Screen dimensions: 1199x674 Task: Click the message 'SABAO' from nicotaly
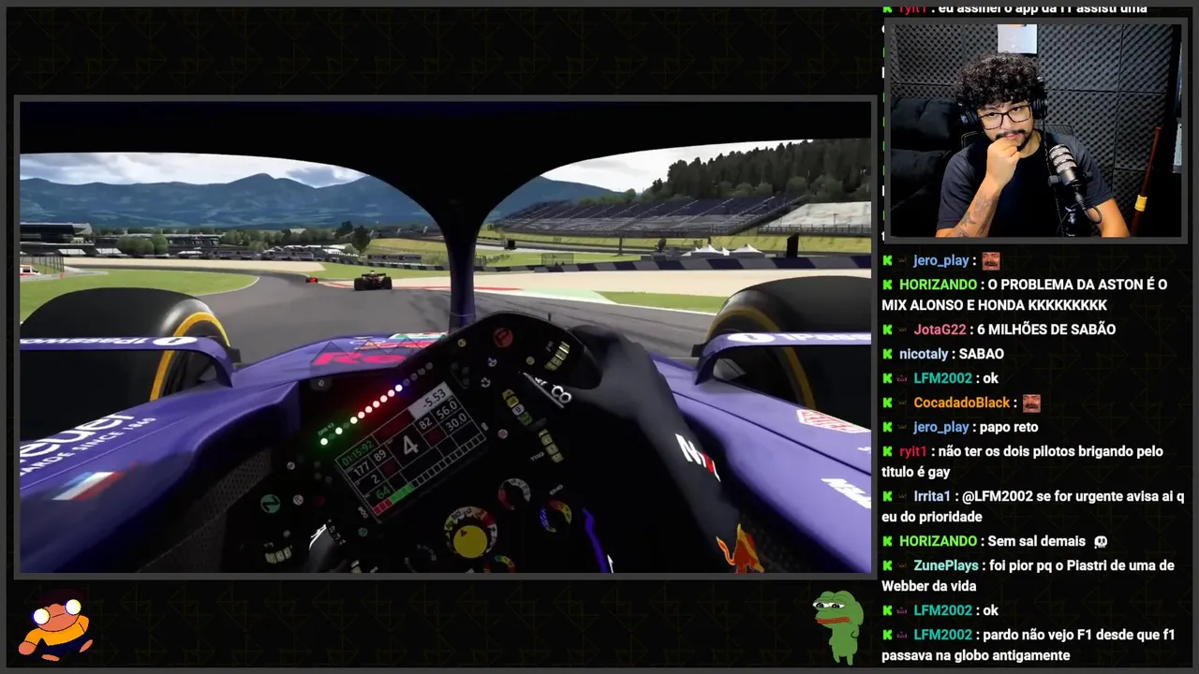[x=982, y=354]
